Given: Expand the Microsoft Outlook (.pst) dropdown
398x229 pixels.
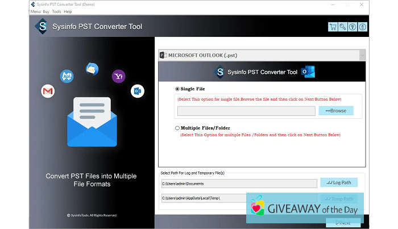Looking at the screenshot, I should (362, 55).
